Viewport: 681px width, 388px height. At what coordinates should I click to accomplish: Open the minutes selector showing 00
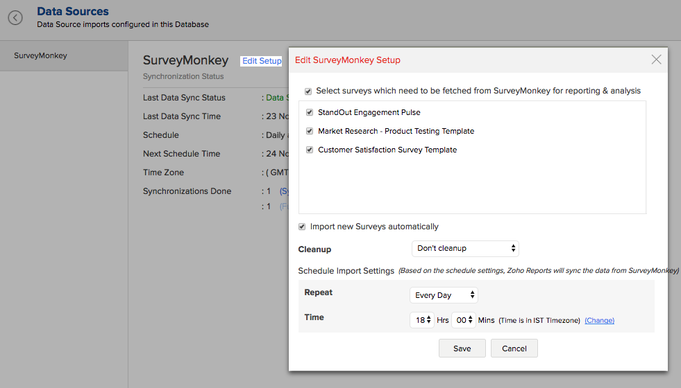[464, 320]
